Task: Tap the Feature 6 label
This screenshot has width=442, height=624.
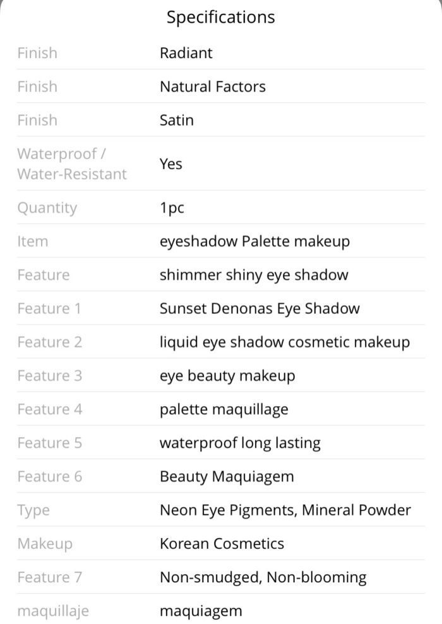Action: [x=50, y=477]
